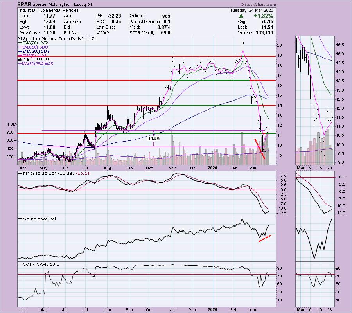
Task: Click the price-bar icon before the Spartan Motors (Daily) legend
Action: coord(20,39)
